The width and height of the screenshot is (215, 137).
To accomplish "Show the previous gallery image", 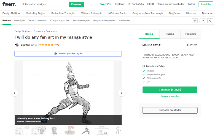I will click(x=14, y=93).
